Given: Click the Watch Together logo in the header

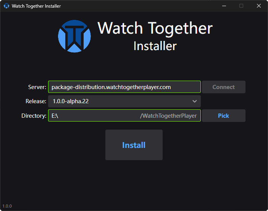Looking at the screenshot, I should tap(74, 36).
